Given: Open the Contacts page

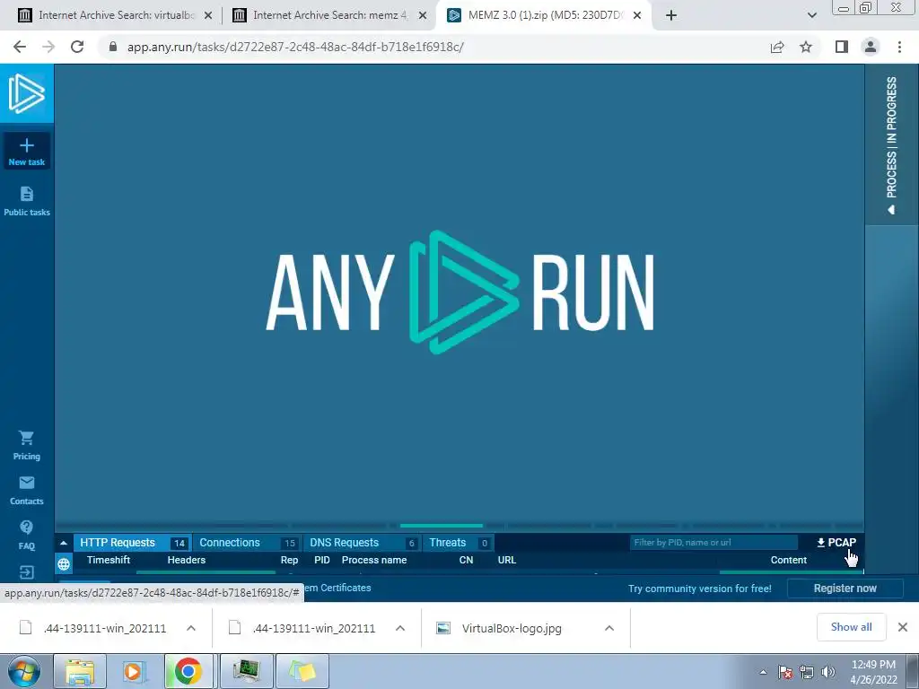Looking at the screenshot, I should tap(26, 491).
